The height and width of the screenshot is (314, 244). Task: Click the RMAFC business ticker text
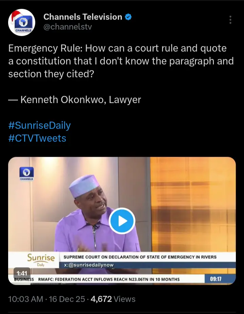tap(109, 279)
